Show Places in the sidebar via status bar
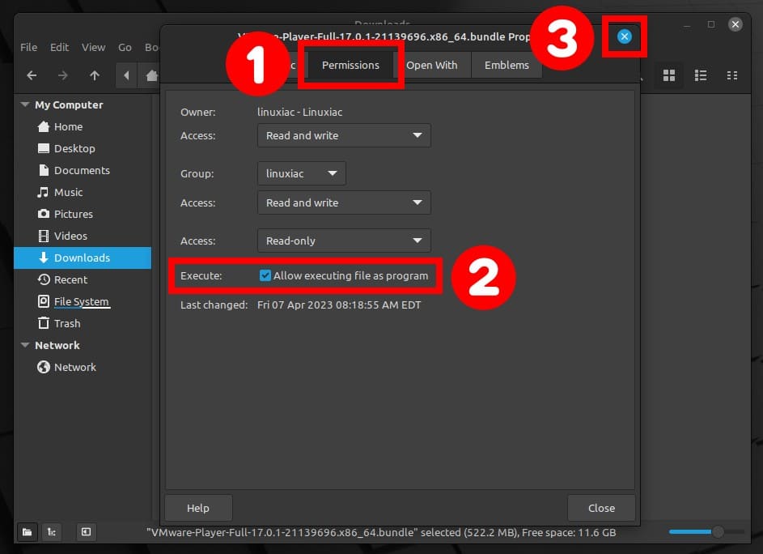The width and height of the screenshot is (763, 554). [28, 531]
